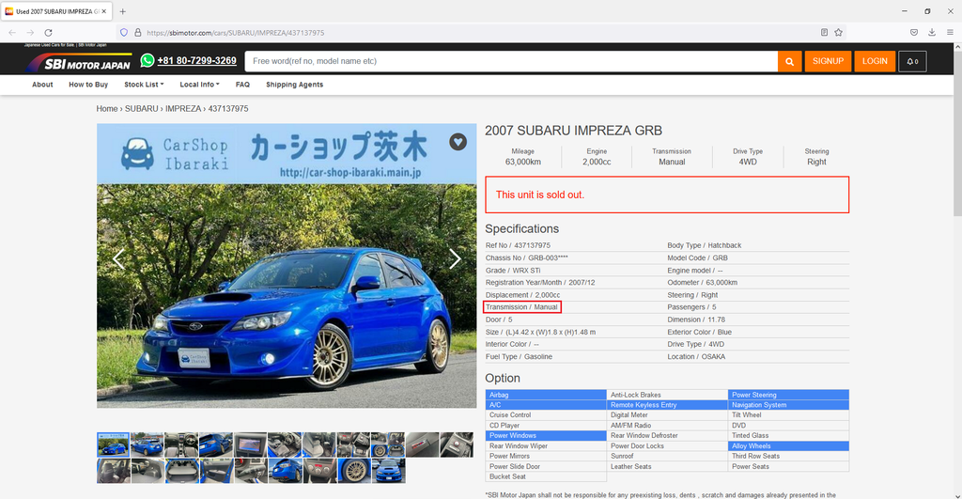Go back with browser back arrow
The image size is (962, 499).
coord(12,33)
